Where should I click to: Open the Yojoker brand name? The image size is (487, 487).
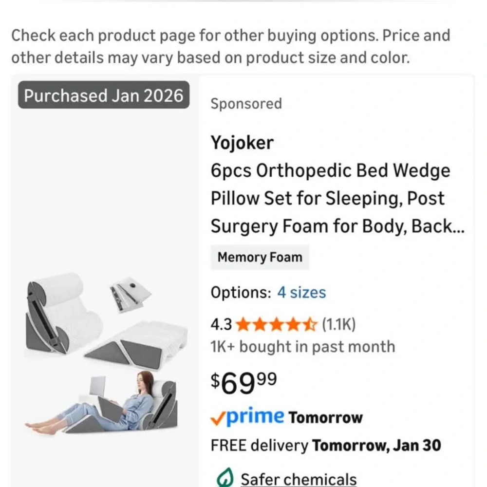[x=242, y=143]
